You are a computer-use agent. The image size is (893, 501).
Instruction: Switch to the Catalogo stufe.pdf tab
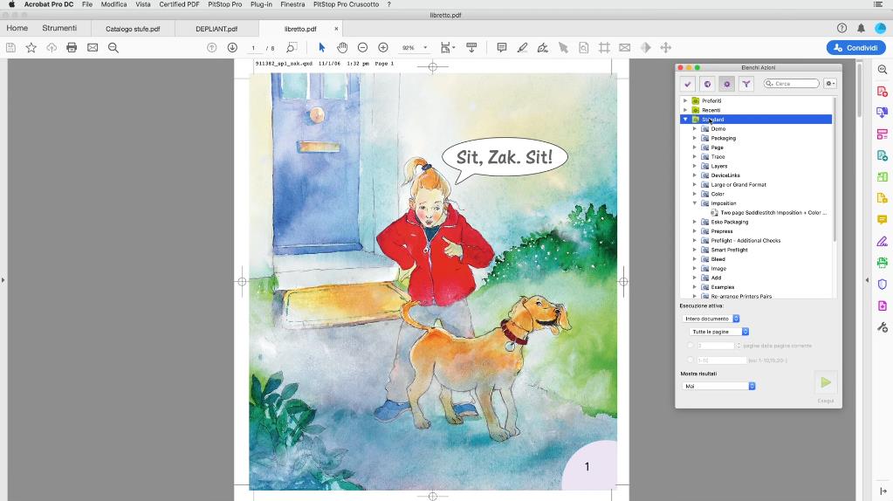pyautogui.click(x=133, y=29)
